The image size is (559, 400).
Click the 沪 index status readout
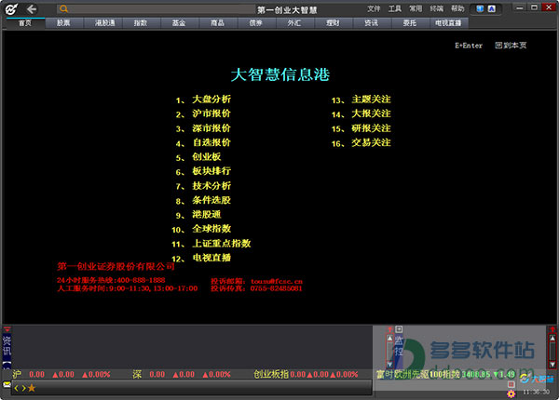pos(61,374)
